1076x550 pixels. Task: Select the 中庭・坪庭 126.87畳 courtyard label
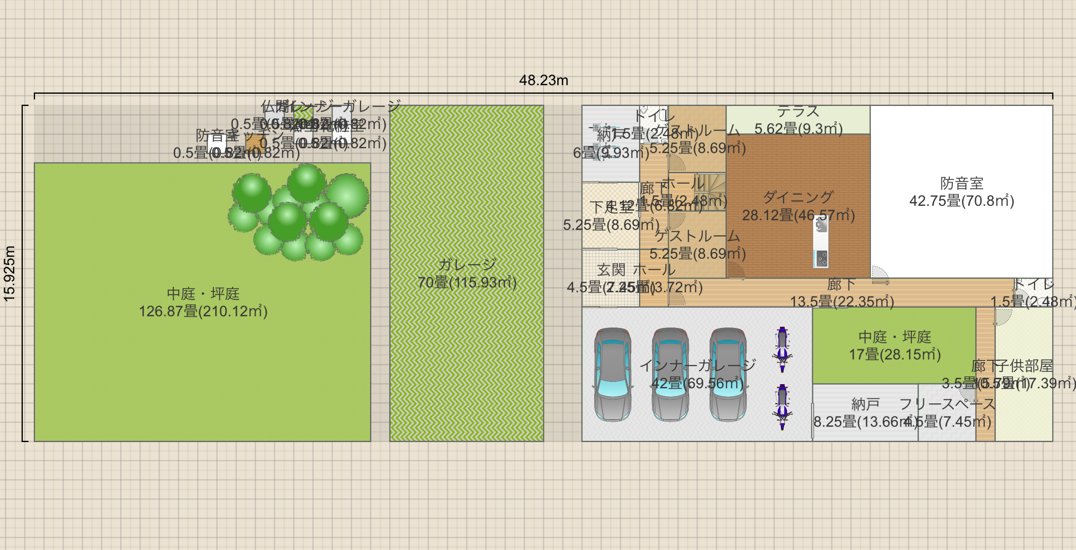coord(203,302)
